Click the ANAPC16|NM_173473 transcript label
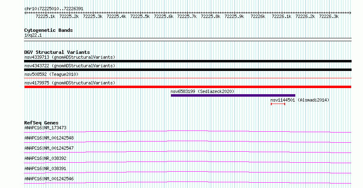The image size is (363, 188). point(45,128)
